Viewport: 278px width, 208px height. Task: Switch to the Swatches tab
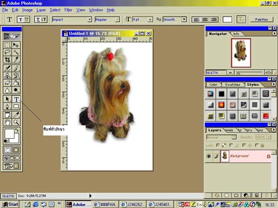click(232, 84)
